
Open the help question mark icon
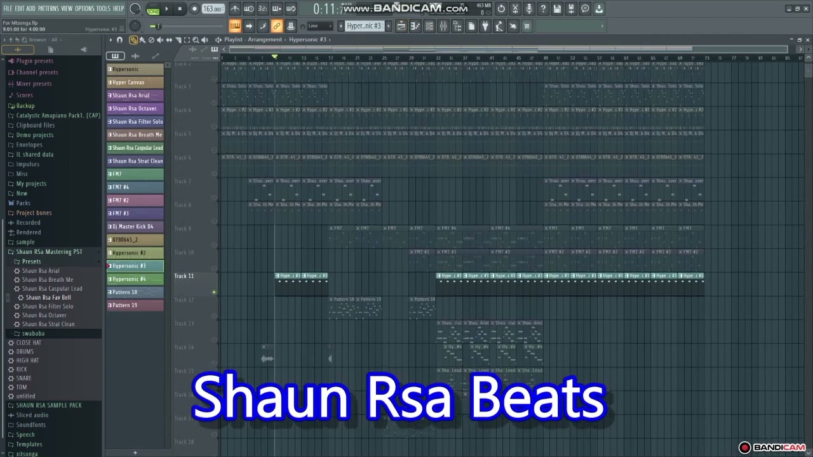click(x=543, y=9)
